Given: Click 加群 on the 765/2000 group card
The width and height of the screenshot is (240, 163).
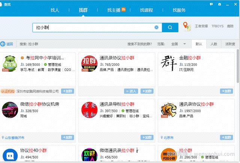Looking at the screenshot, I should 147,91.
